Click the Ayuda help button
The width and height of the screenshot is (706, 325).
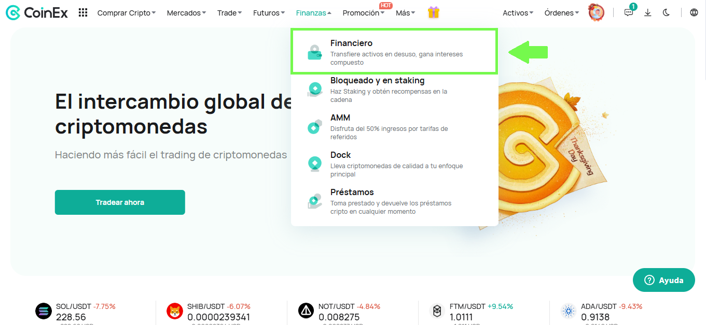(663, 280)
